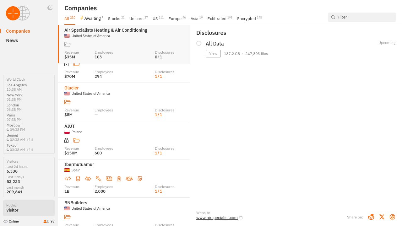Open the Exfiltrated companies tab
The width and height of the screenshot is (402, 226).
[x=217, y=19]
